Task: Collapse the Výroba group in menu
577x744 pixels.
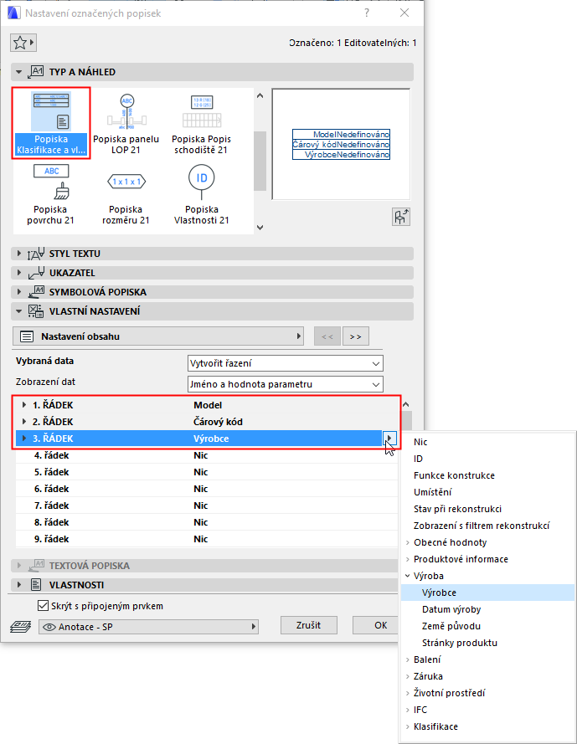Action: tap(408, 576)
